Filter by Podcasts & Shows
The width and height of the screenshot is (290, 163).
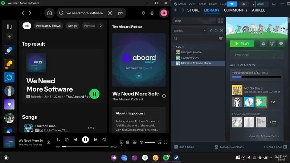coord(48,26)
